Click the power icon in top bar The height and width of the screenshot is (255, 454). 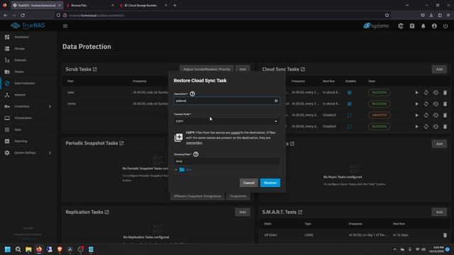(445, 26)
